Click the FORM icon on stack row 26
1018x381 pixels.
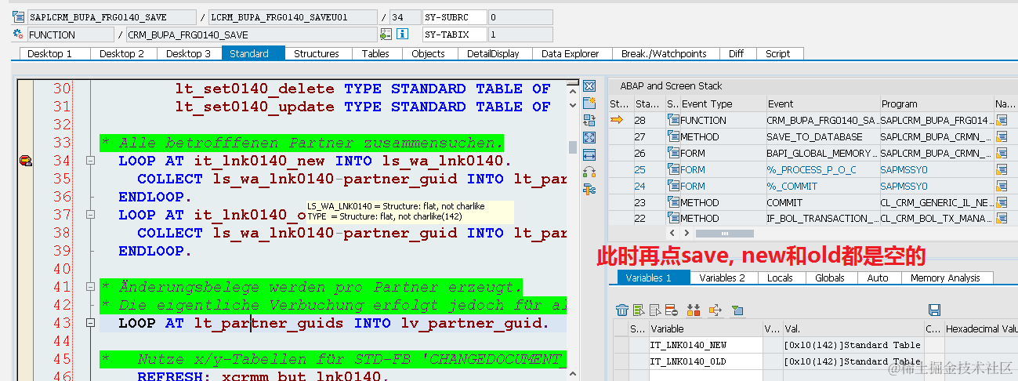click(x=672, y=153)
